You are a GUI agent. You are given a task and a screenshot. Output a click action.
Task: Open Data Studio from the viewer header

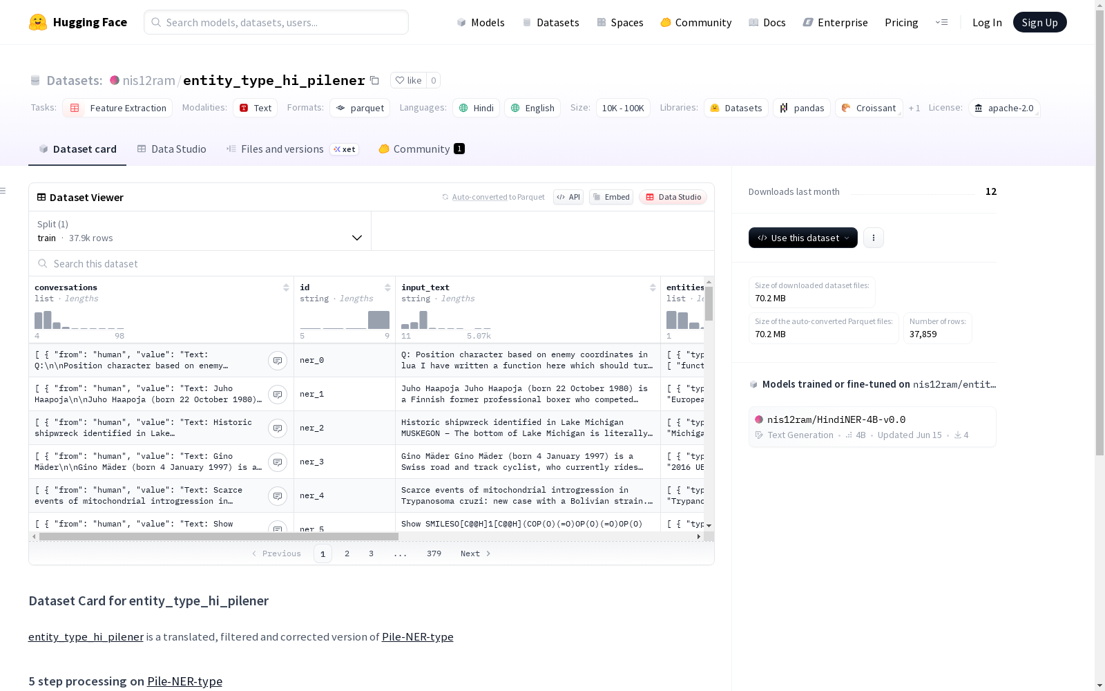coord(673,197)
